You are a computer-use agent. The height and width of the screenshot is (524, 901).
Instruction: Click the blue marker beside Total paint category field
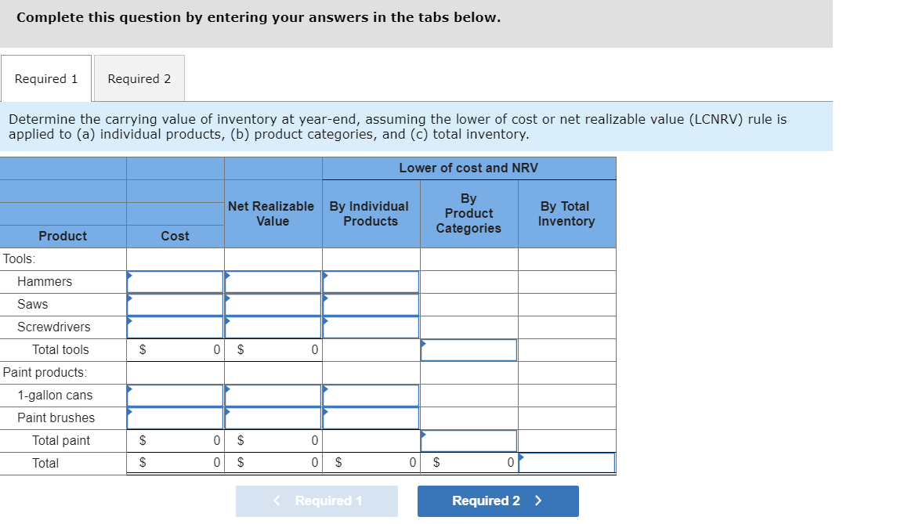click(424, 435)
